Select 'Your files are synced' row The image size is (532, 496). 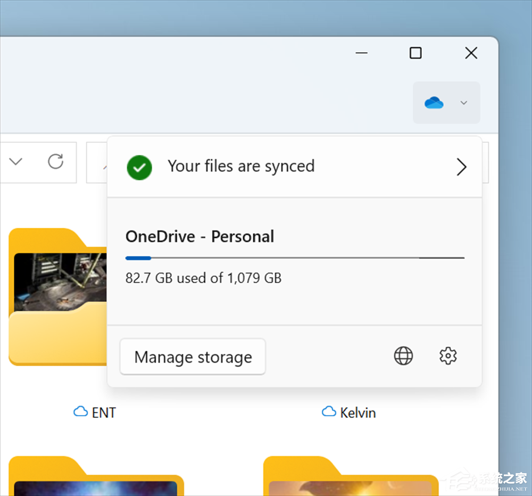(x=241, y=166)
